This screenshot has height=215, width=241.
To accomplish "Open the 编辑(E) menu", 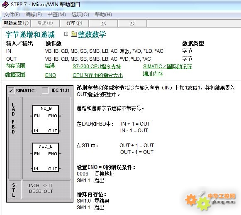I will coord(34,15).
